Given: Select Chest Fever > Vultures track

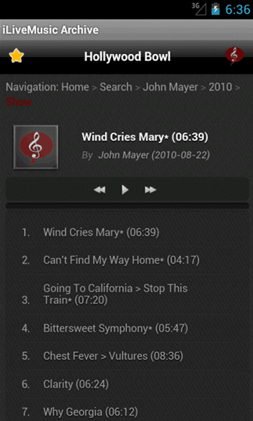Looking at the screenshot, I should 128,356.
